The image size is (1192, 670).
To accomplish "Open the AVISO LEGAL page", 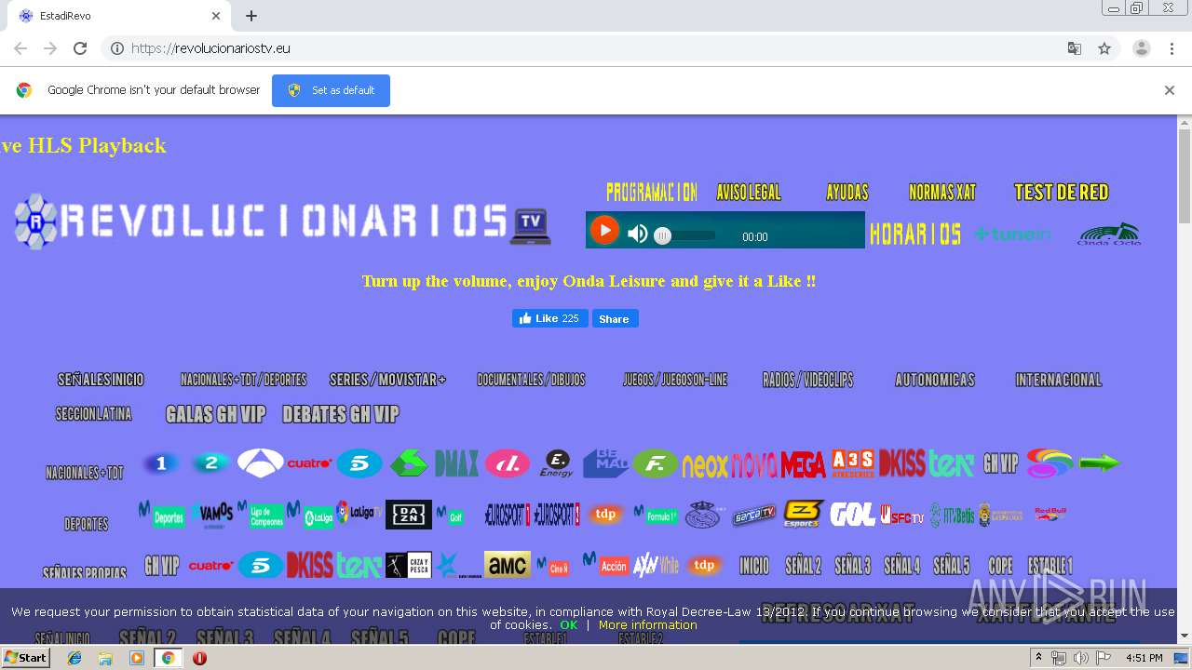I will tap(749, 192).
